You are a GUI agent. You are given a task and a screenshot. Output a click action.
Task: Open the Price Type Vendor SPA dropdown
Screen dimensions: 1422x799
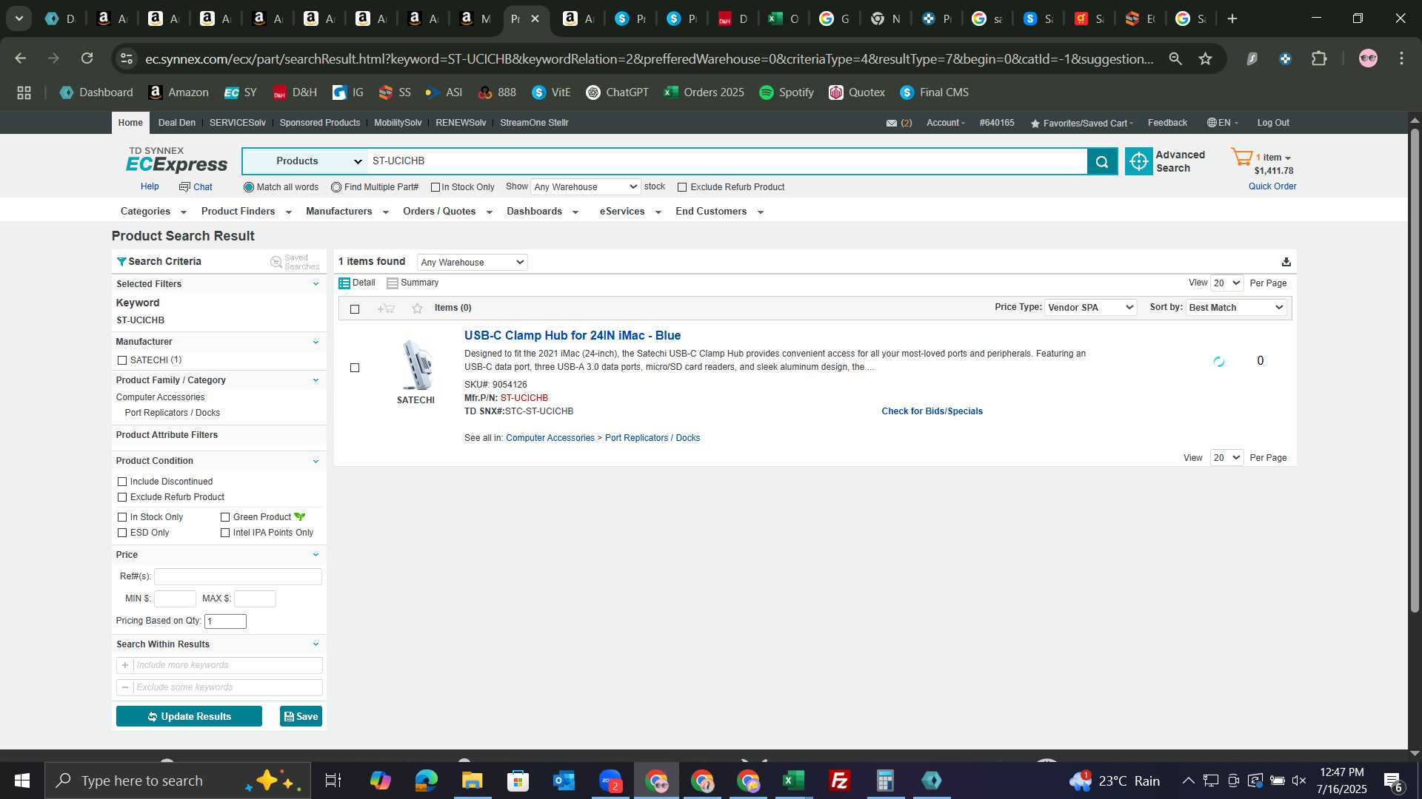point(1090,308)
